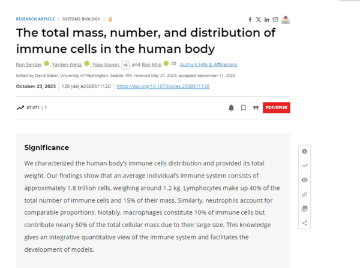Share article on X (Twitter)
The height and width of the screenshot is (268, 360).
pos(259,19)
